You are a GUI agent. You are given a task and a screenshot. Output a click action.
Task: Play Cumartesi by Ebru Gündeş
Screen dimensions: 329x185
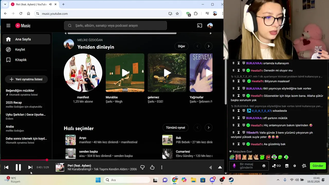[167, 154]
